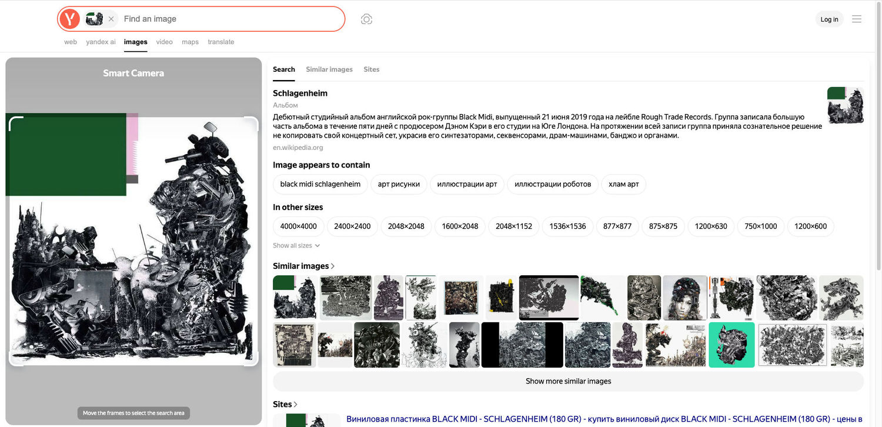Click the Smart Camera selected image area

pos(133,241)
